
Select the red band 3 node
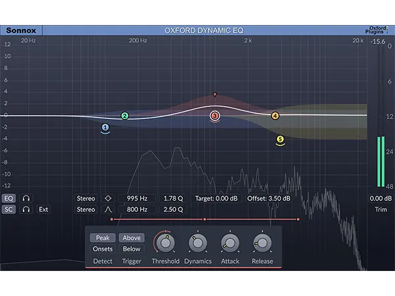click(x=215, y=116)
